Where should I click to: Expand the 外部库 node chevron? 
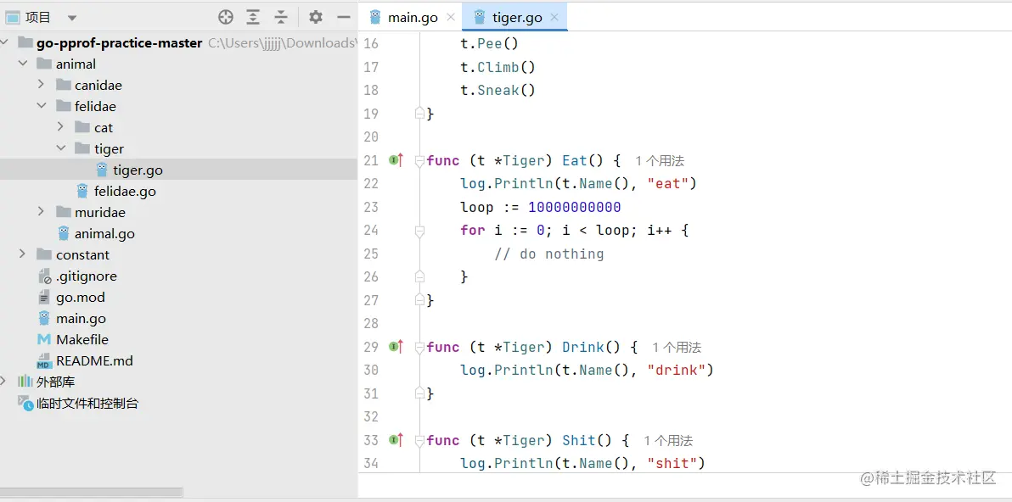tap(5, 382)
